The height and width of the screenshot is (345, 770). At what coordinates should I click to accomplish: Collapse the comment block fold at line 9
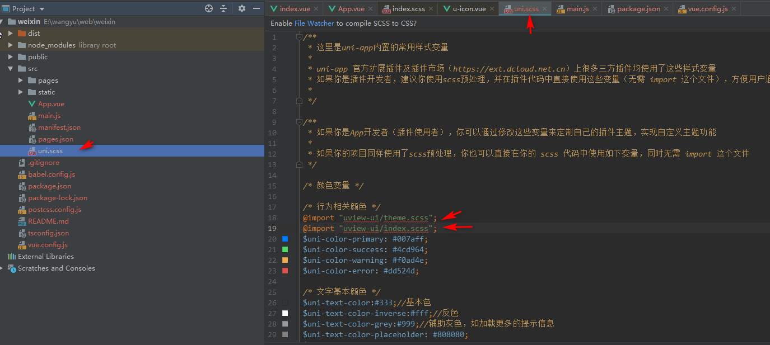pos(299,122)
